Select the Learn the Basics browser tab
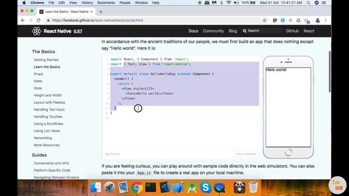Image resolution: width=349 pixels, height=196 pixels. coord(67,11)
